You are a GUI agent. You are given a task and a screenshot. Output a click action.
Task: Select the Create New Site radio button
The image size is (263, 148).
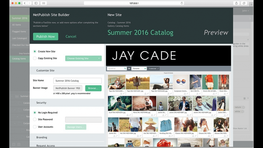tap(35, 51)
